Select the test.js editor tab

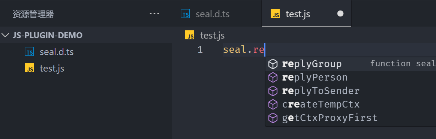306,13
